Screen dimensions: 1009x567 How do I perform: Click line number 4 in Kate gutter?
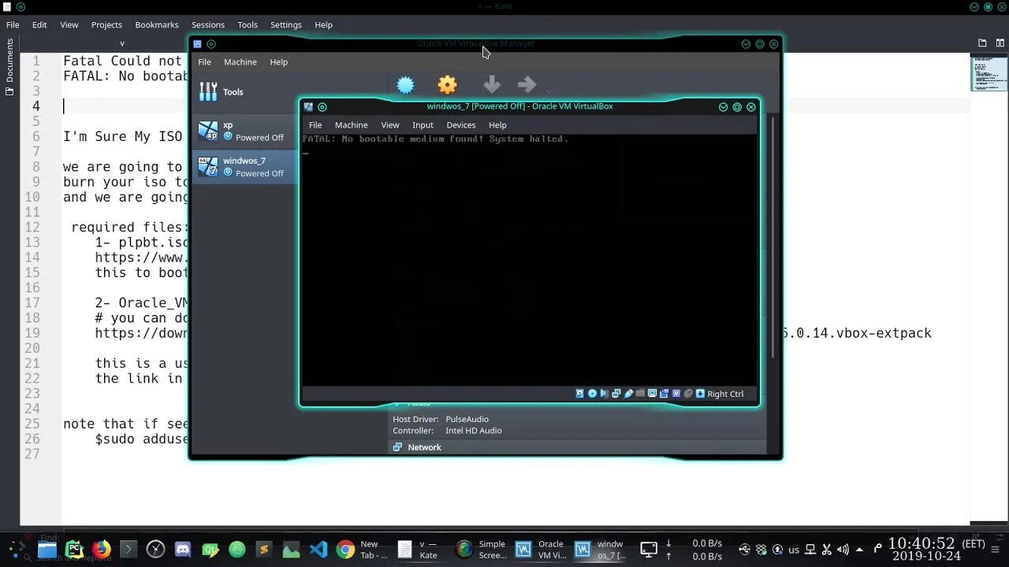point(36,106)
